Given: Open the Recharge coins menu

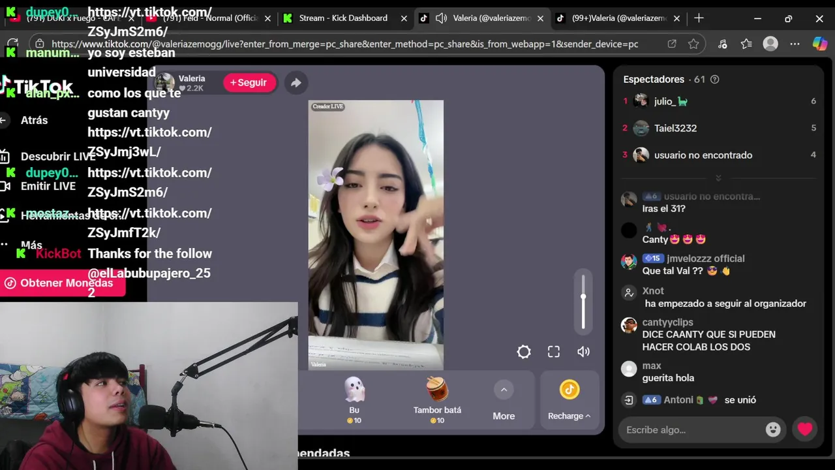Looking at the screenshot, I should click(x=569, y=400).
